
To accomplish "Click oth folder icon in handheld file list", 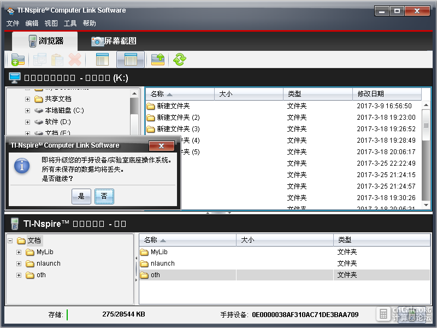I will [144, 275].
